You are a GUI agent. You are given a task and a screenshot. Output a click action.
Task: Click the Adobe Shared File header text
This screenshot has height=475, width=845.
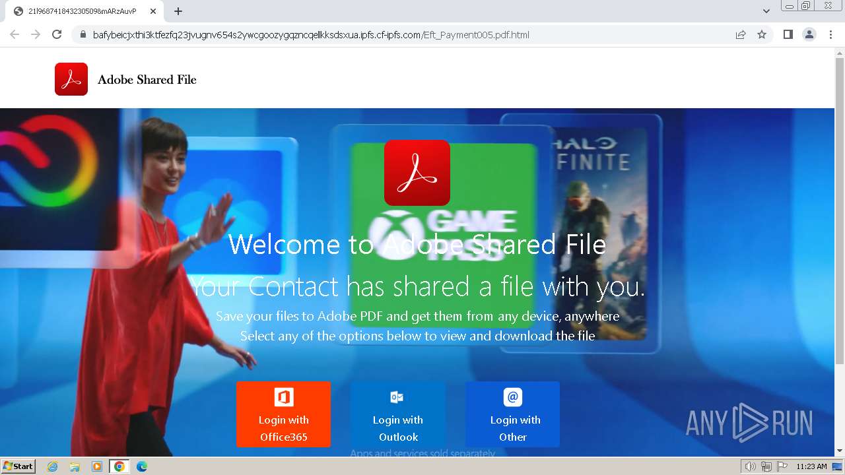click(x=147, y=80)
